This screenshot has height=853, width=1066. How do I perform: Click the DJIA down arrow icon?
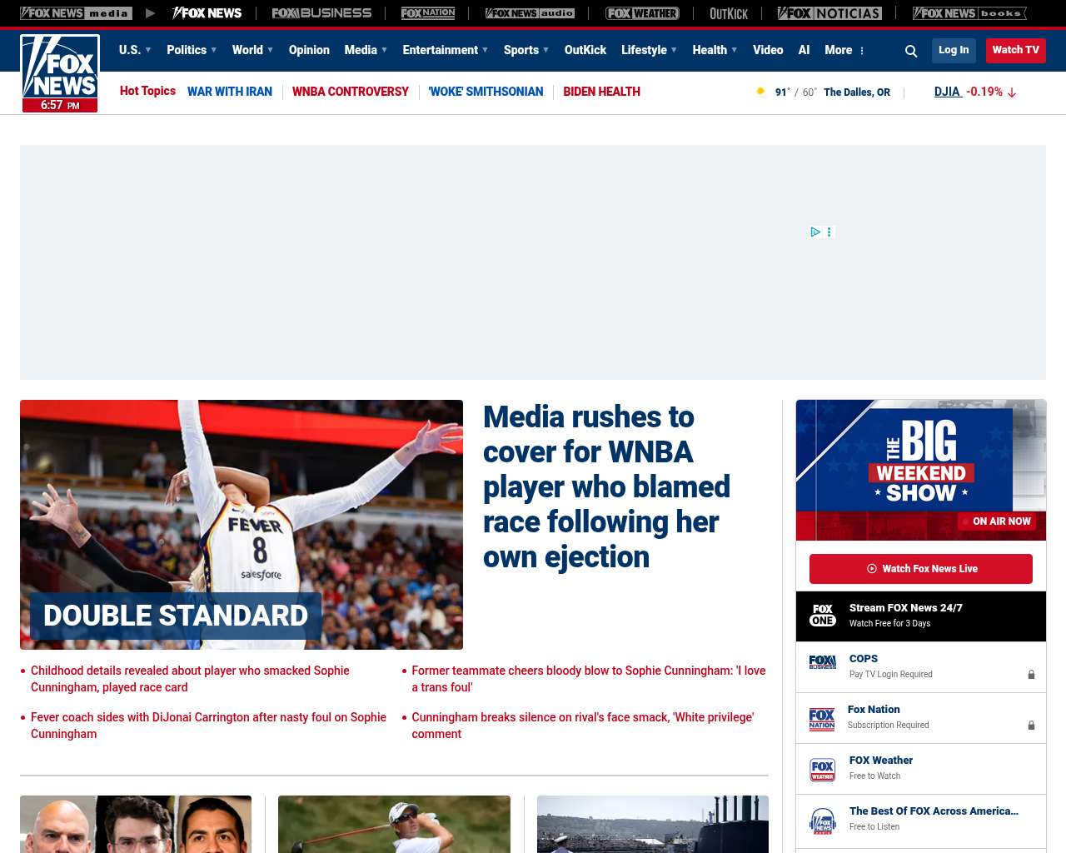(x=1012, y=92)
